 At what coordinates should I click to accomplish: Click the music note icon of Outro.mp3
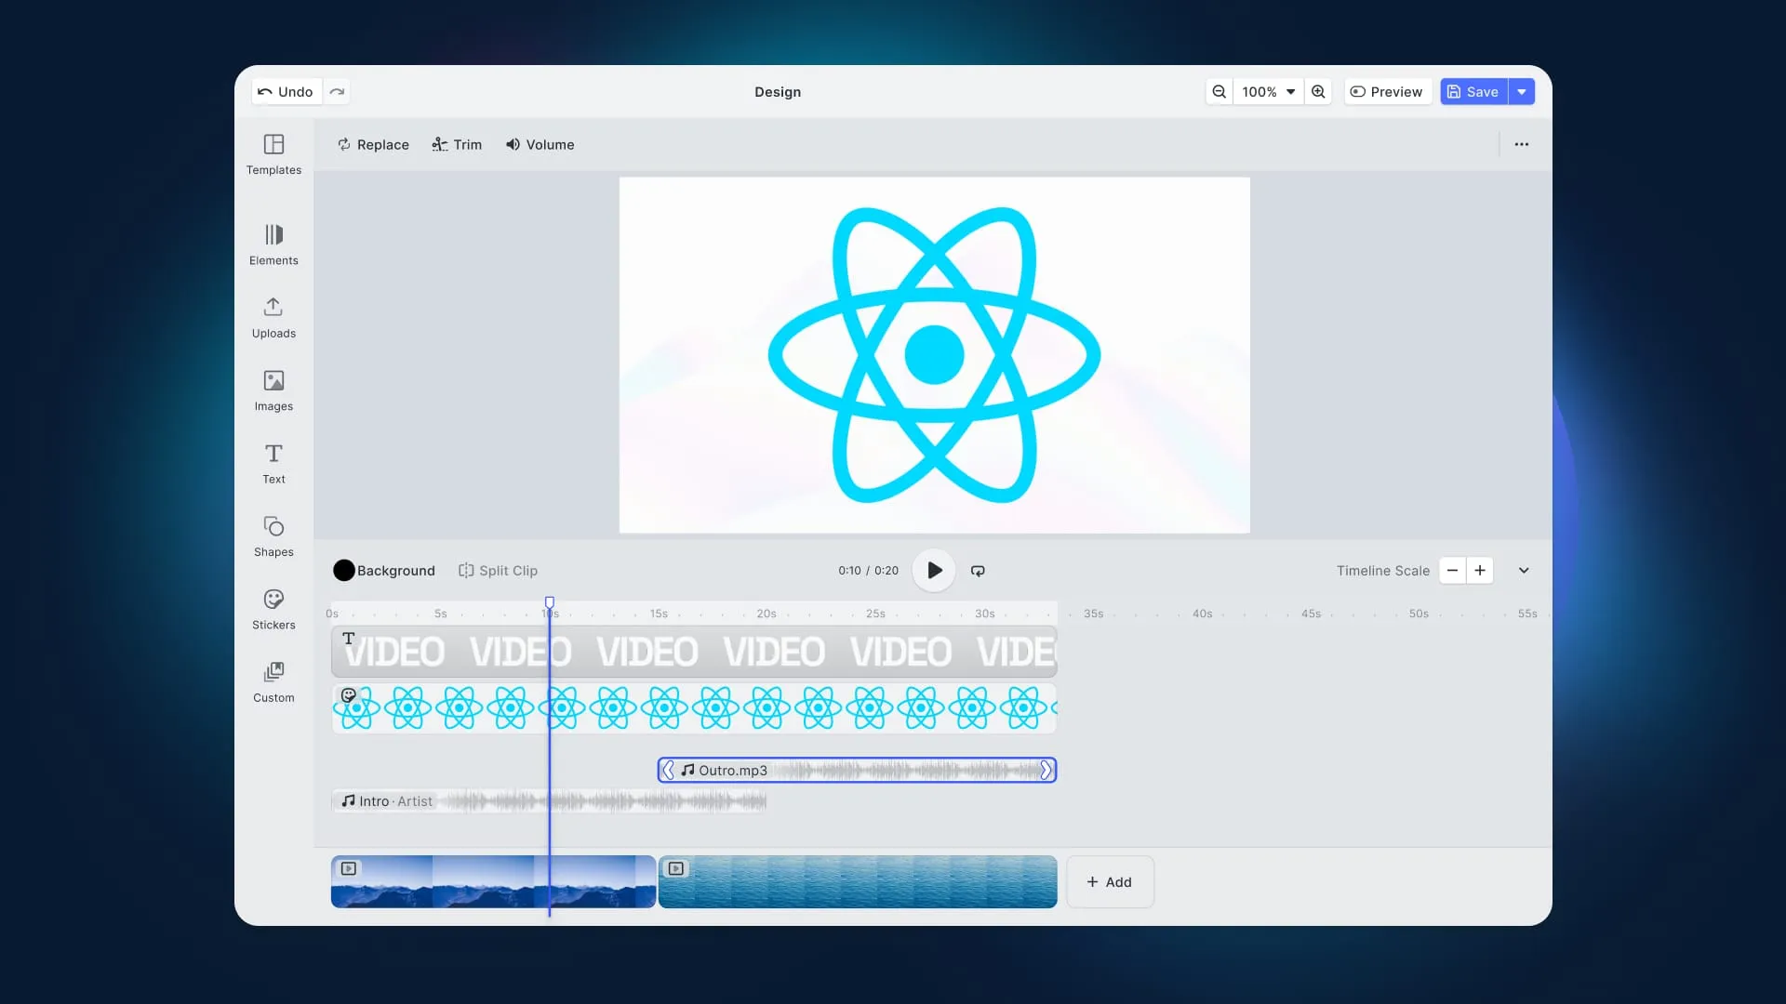coord(688,770)
